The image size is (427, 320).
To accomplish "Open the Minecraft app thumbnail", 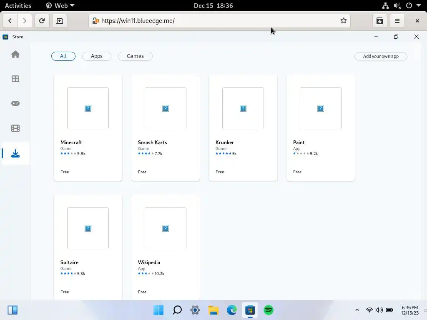I will pyautogui.click(x=88, y=108).
